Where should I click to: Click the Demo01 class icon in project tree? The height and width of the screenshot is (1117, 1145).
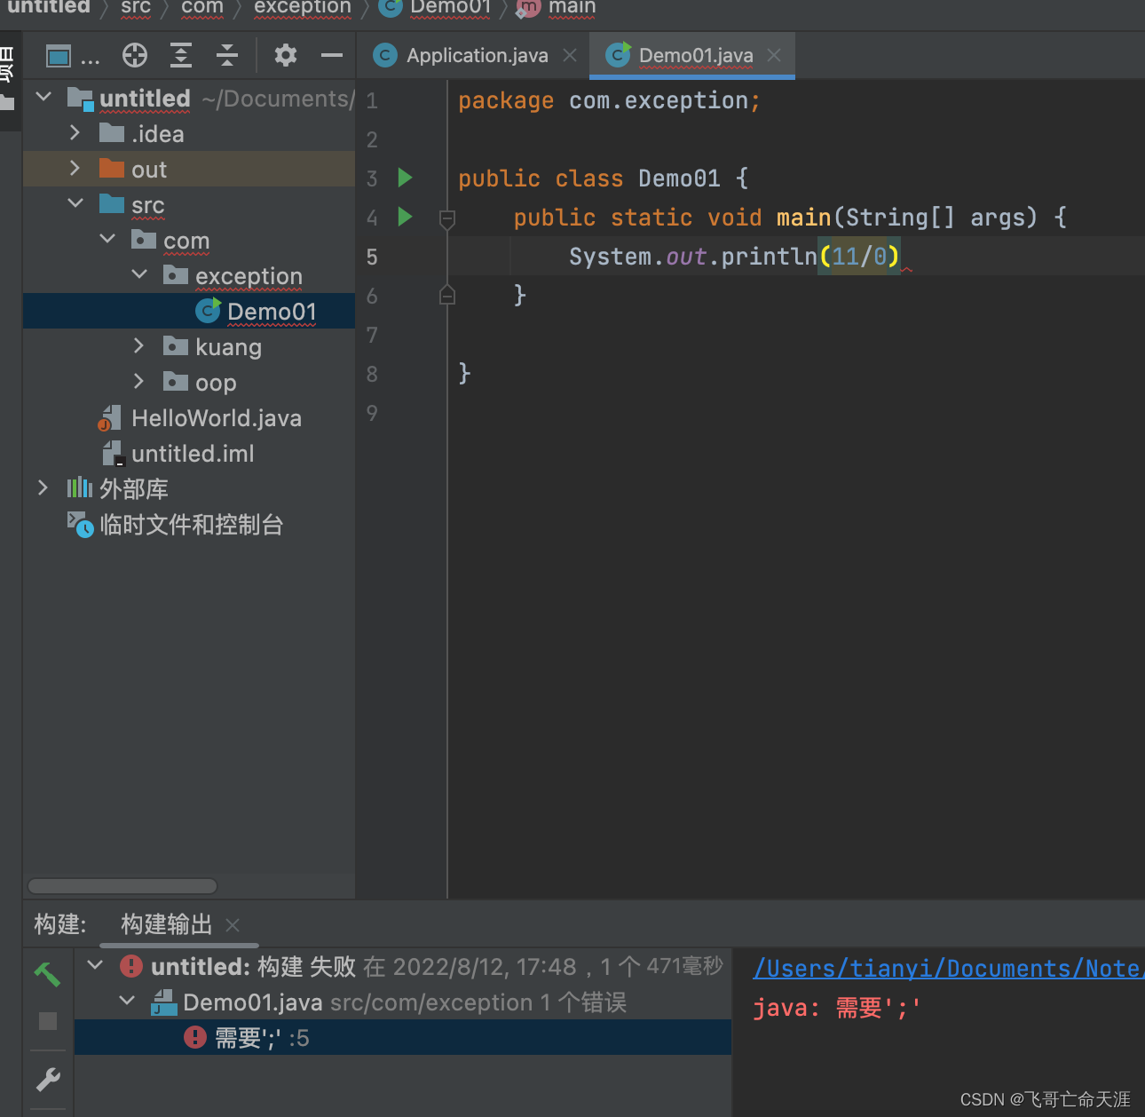coord(208,311)
